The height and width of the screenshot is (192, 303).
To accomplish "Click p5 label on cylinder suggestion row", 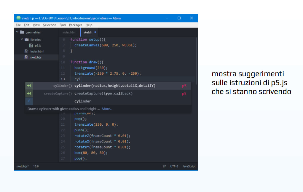I will [184, 86].
